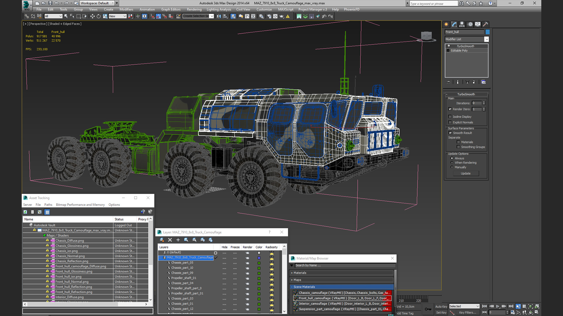
Task: Open the Align tool
Action: pos(225,16)
